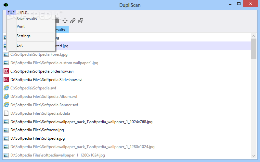Click video icon beside D:\Softpedia Files\Softpedia Slideshow.avi
260x162 pixels.
[x=6, y=79]
